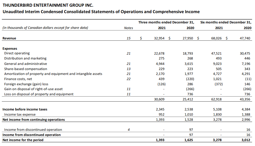Viewport: 255px width, 146px height.
Task: Click revenue value 68,026
Action: pyautogui.click(x=216, y=38)
